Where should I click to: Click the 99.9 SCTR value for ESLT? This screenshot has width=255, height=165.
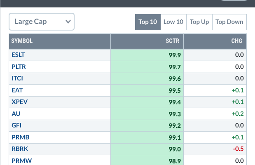point(175,55)
